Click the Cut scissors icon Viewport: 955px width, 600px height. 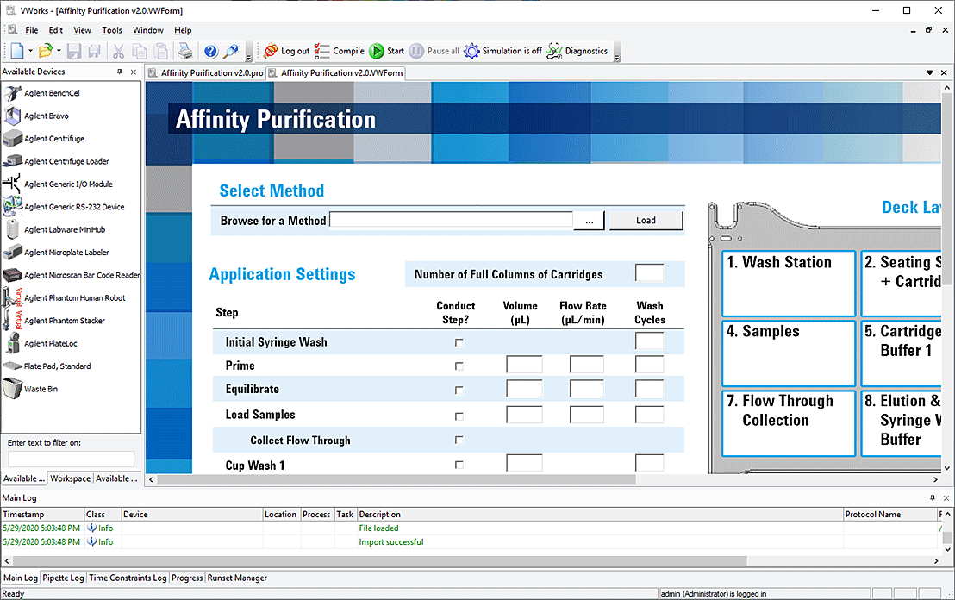coord(119,51)
